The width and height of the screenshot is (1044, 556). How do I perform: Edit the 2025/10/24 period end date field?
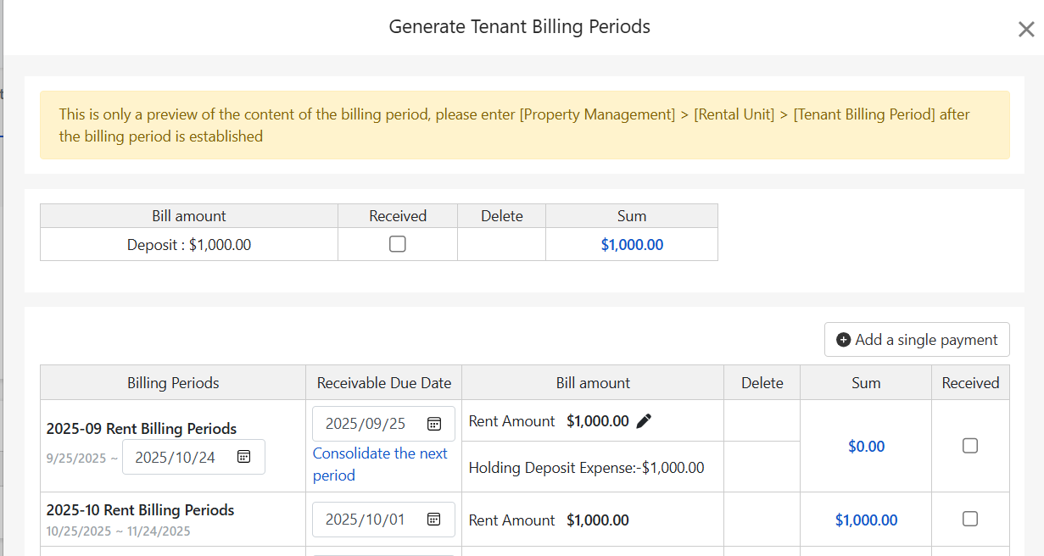pos(176,457)
